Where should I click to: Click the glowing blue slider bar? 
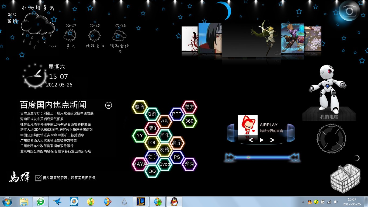pos(262,157)
